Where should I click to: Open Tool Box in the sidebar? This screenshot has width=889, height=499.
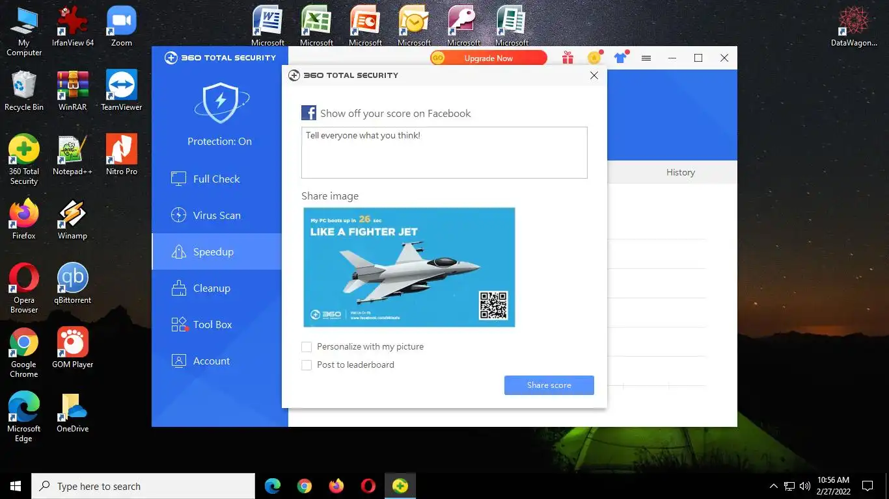217,325
